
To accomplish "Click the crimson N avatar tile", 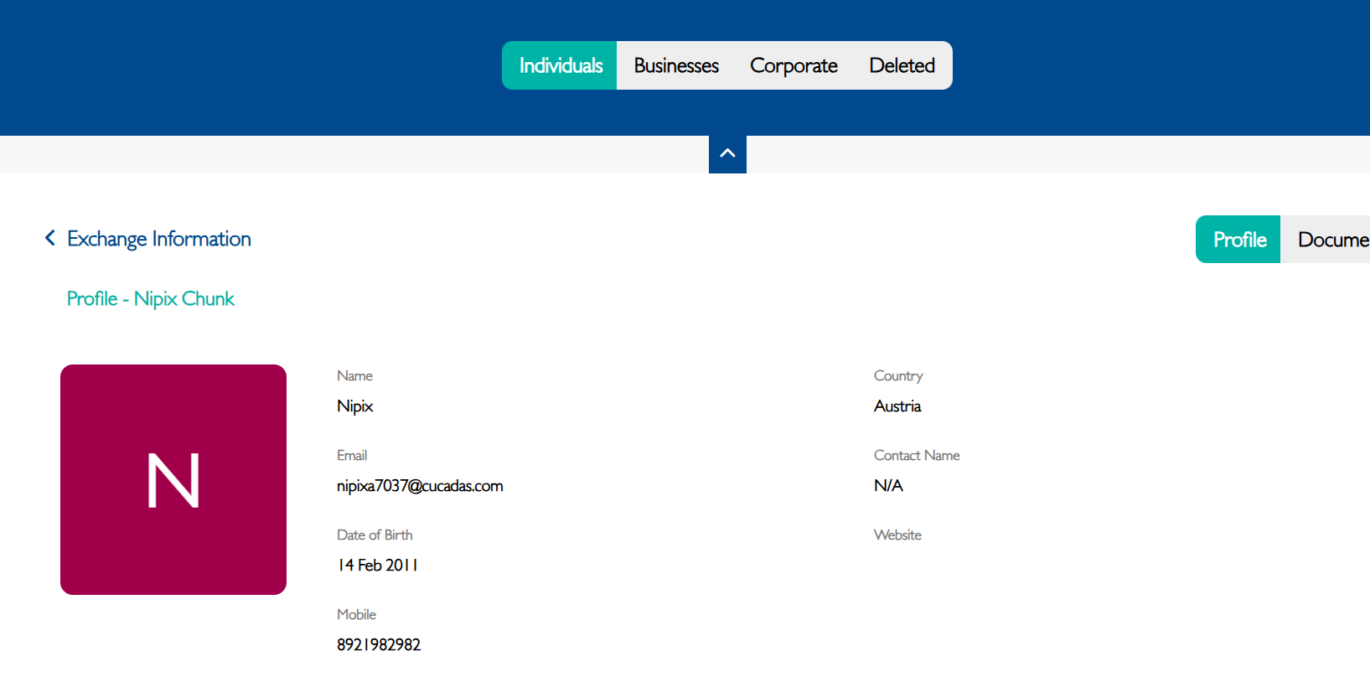I will pos(173,479).
